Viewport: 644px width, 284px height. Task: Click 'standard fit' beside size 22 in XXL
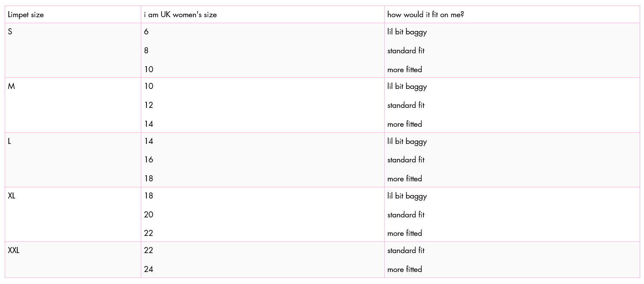pos(406,250)
